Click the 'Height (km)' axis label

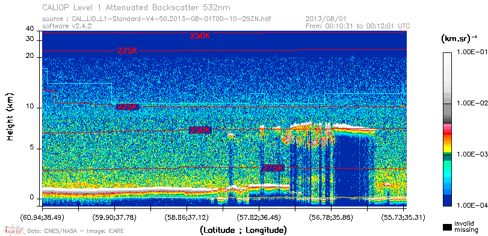(x=10, y=116)
